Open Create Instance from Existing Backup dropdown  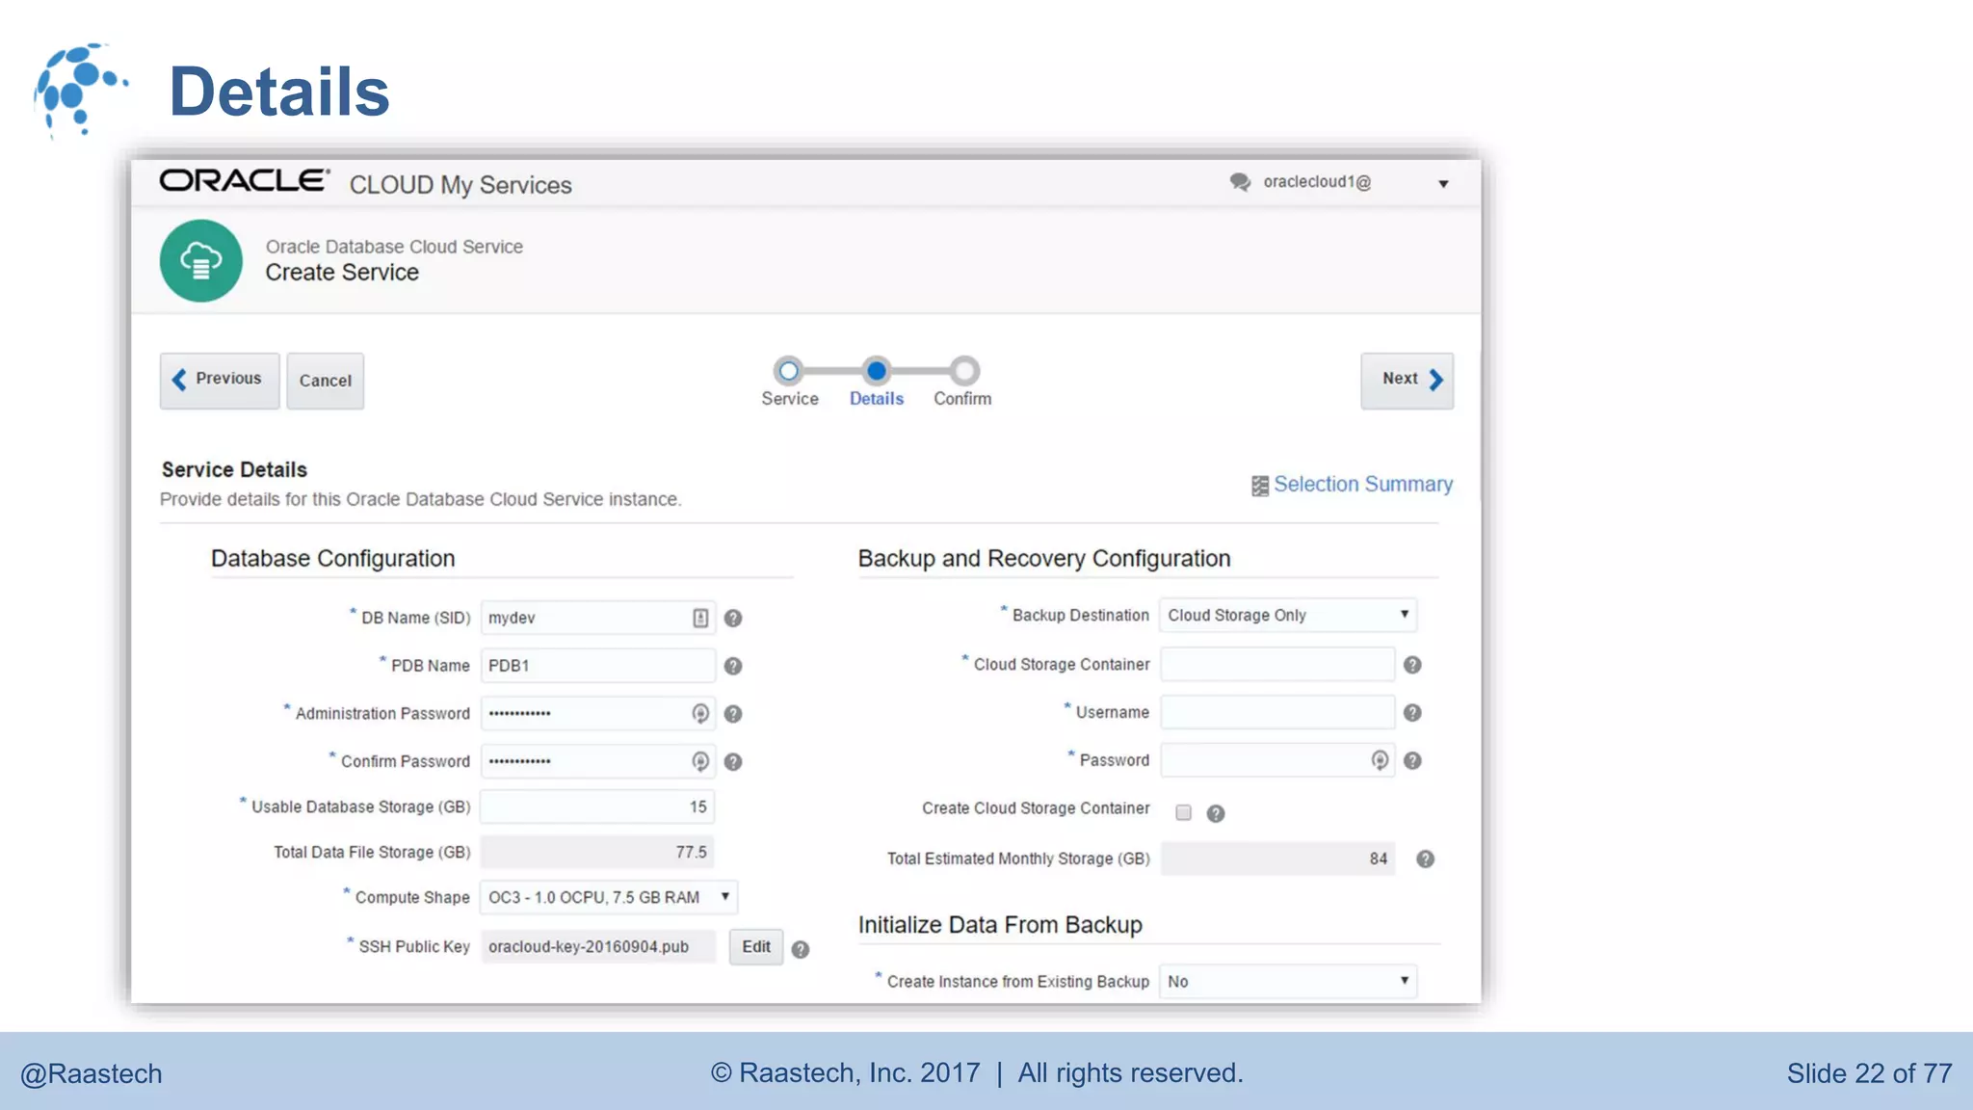pos(1287,982)
